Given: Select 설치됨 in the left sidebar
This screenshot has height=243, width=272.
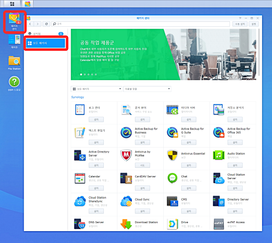Looking at the screenshot, I should pos(45,33).
